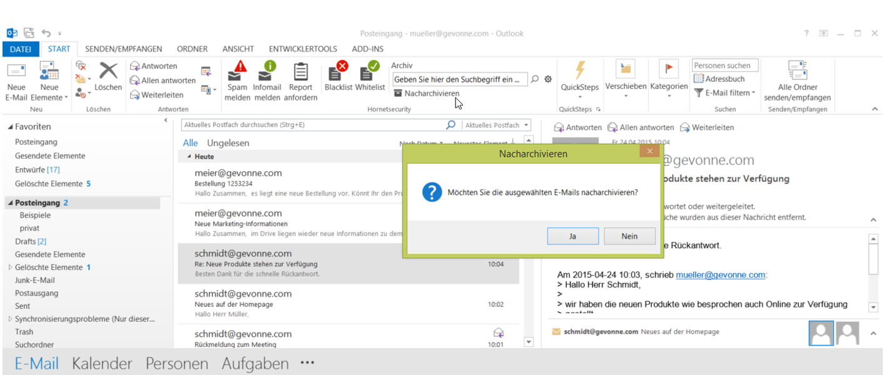This screenshot has width=889, height=375.
Task: Decline re-archiving by clicking Nein
Action: click(629, 236)
